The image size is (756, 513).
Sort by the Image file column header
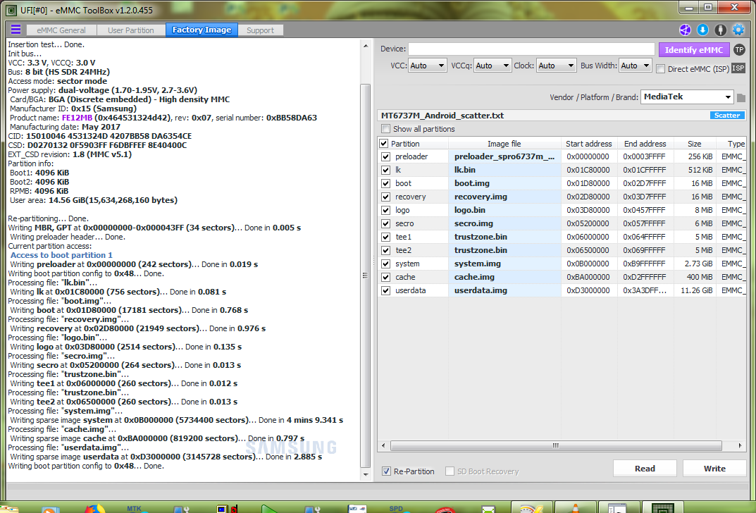coord(504,144)
